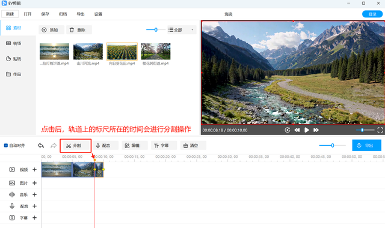Adjust the thumbnail size slider in material panel
385x228 pixels.
(x=156, y=29)
